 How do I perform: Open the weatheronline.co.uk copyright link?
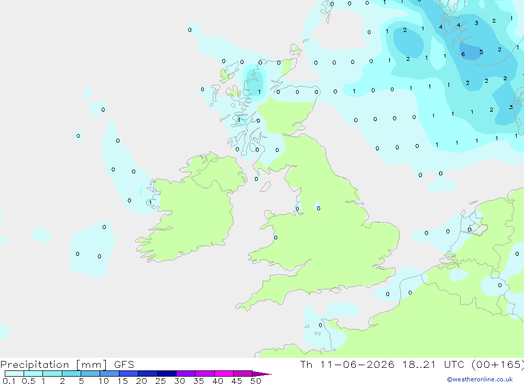(480, 379)
